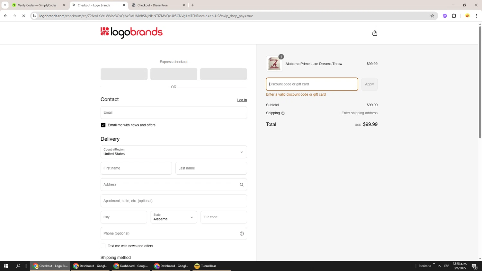The width and height of the screenshot is (482, 271).
Task: Expand the State dropdown showing Alabama
Action: [x=174, y=217]
